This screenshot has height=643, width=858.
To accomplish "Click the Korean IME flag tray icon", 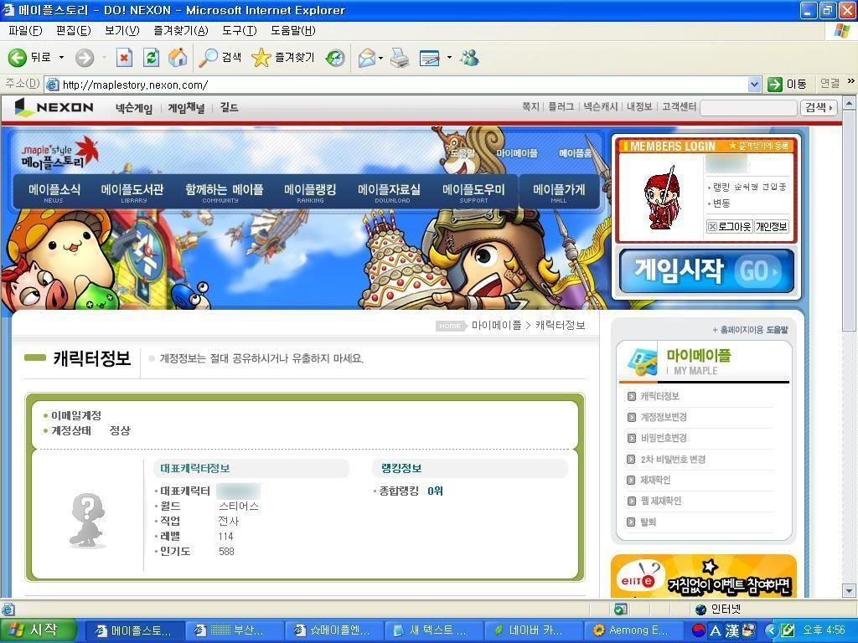I will point(699,630).
